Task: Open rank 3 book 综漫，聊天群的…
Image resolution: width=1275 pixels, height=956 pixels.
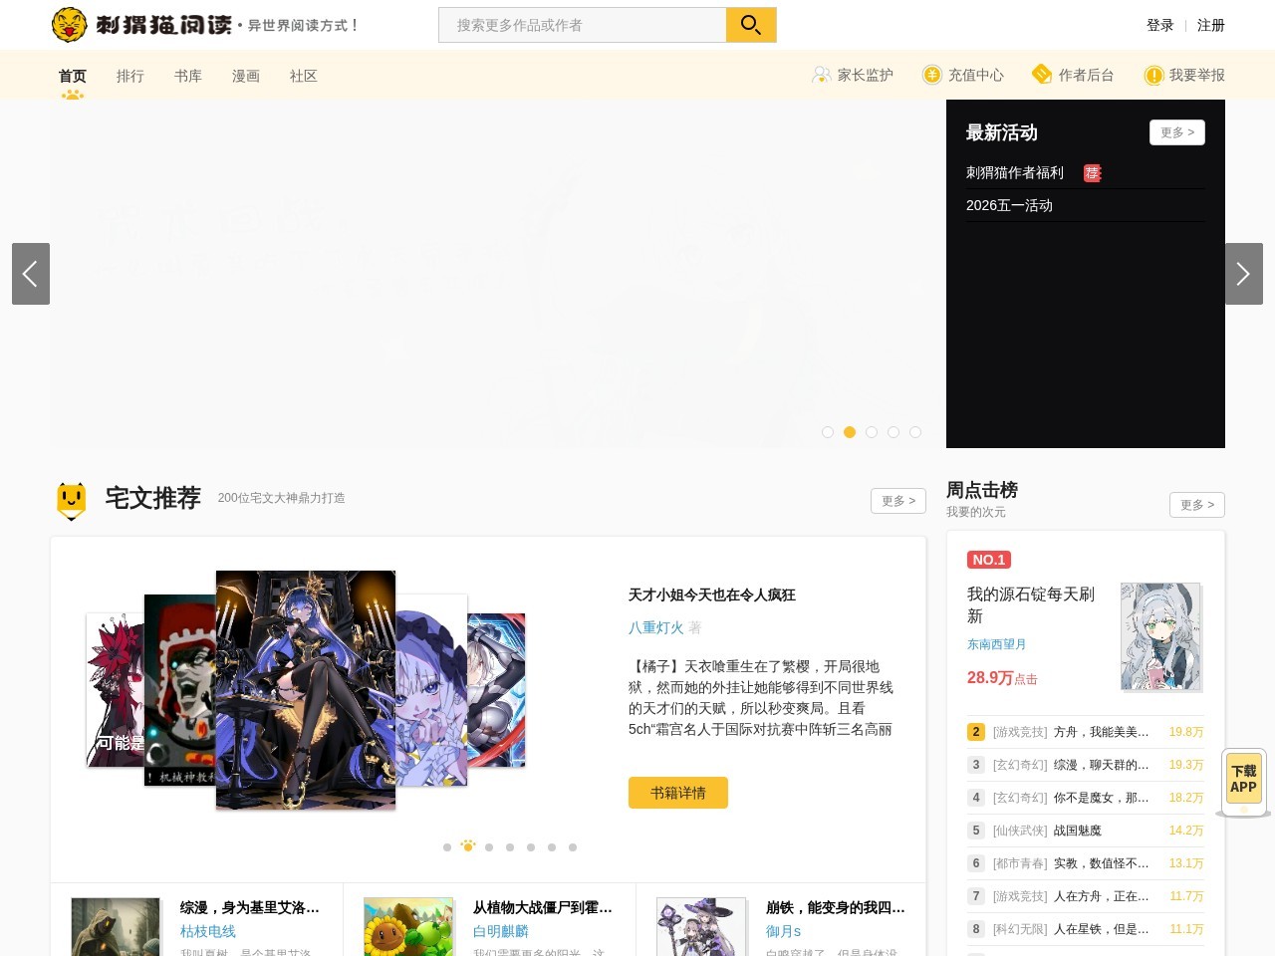Action: pyautogui.click(x=1102, y=765)
